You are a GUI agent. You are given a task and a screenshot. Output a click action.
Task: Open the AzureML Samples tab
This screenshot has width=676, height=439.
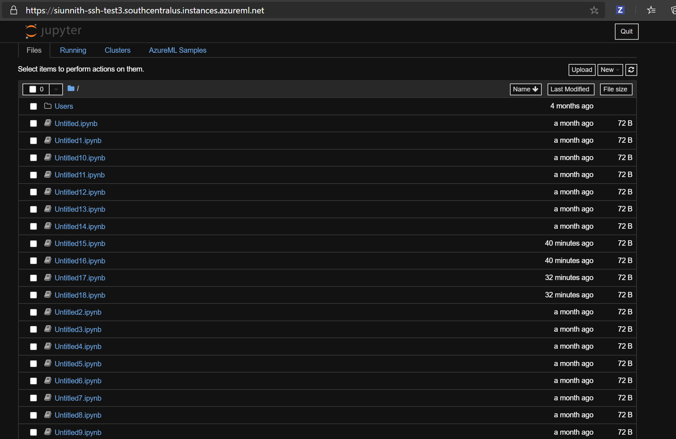[177, 50]
